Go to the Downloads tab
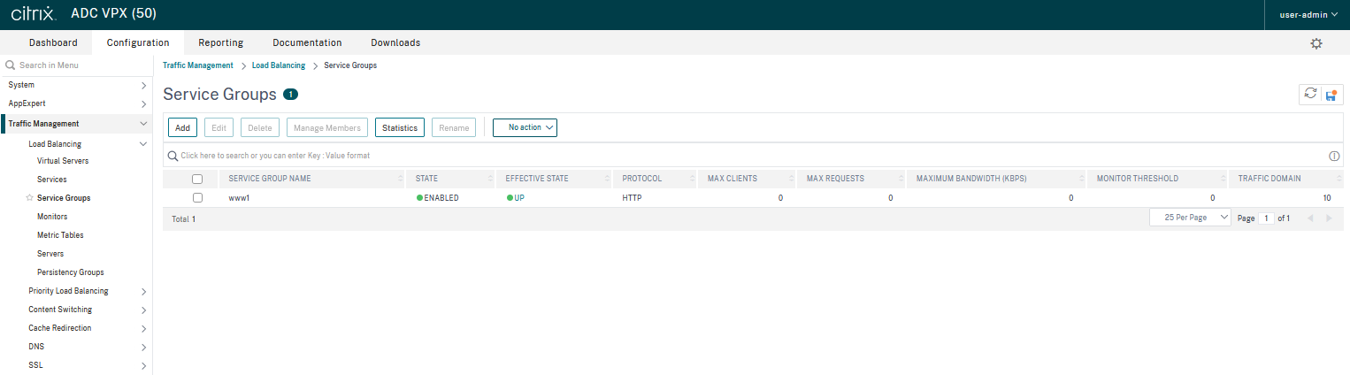The image size is (1350, 375). (395, 42)
